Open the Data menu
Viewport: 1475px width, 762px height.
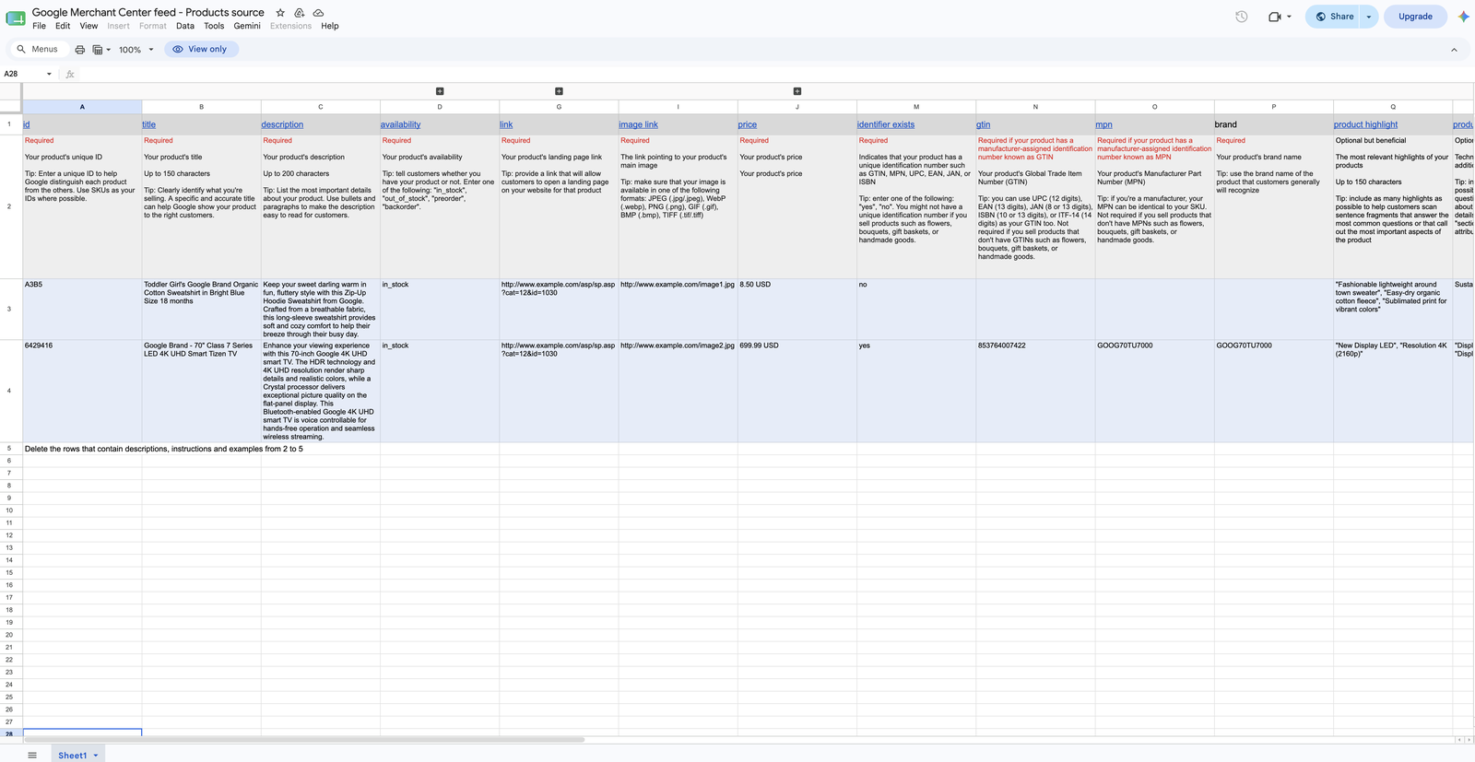pos(185,27)
